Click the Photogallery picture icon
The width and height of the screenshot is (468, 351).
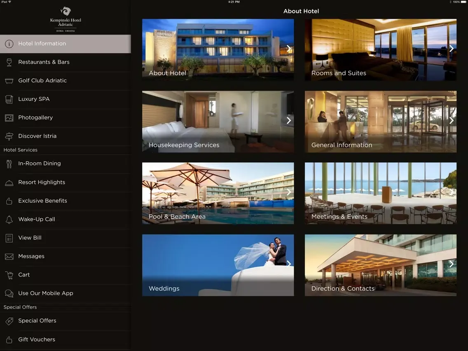(9, 118)
